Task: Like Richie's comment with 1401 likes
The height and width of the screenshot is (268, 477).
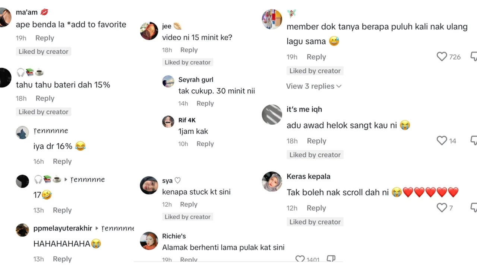Action: 300,259
